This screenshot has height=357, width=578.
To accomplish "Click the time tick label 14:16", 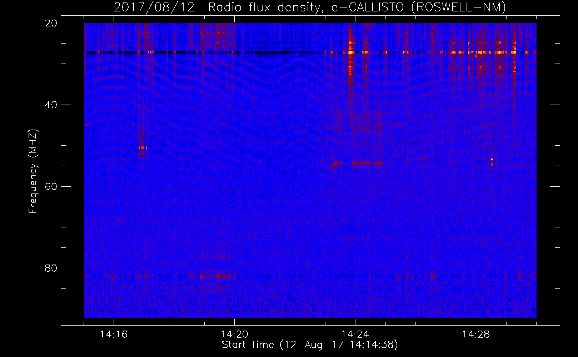I will click(114, 334).
